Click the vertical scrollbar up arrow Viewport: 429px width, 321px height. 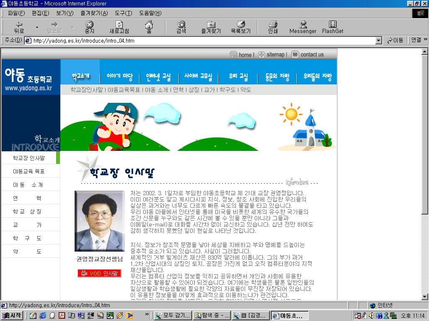[425, 51]
